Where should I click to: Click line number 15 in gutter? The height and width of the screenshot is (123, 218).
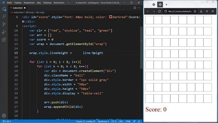[16, 53]
